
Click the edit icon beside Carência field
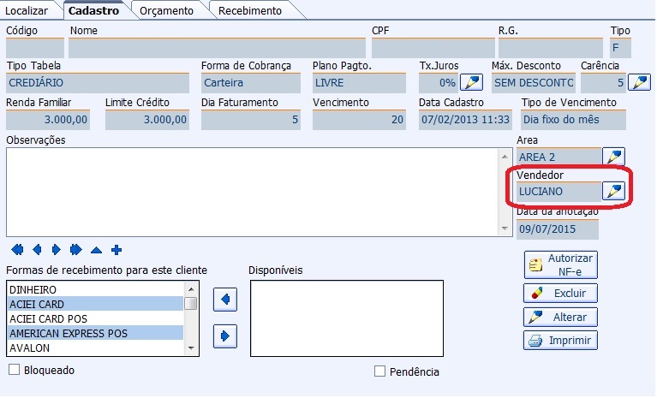pos(639,83)
